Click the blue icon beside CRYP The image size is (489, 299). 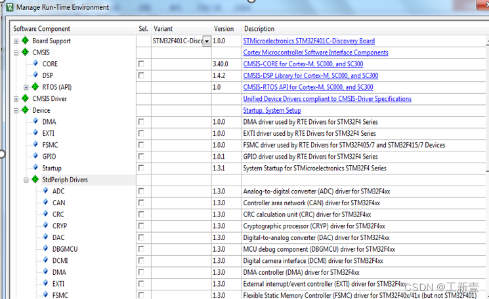click(45, 225)
